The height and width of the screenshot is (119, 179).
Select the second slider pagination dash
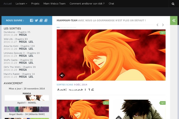click(x=61, y=27)
